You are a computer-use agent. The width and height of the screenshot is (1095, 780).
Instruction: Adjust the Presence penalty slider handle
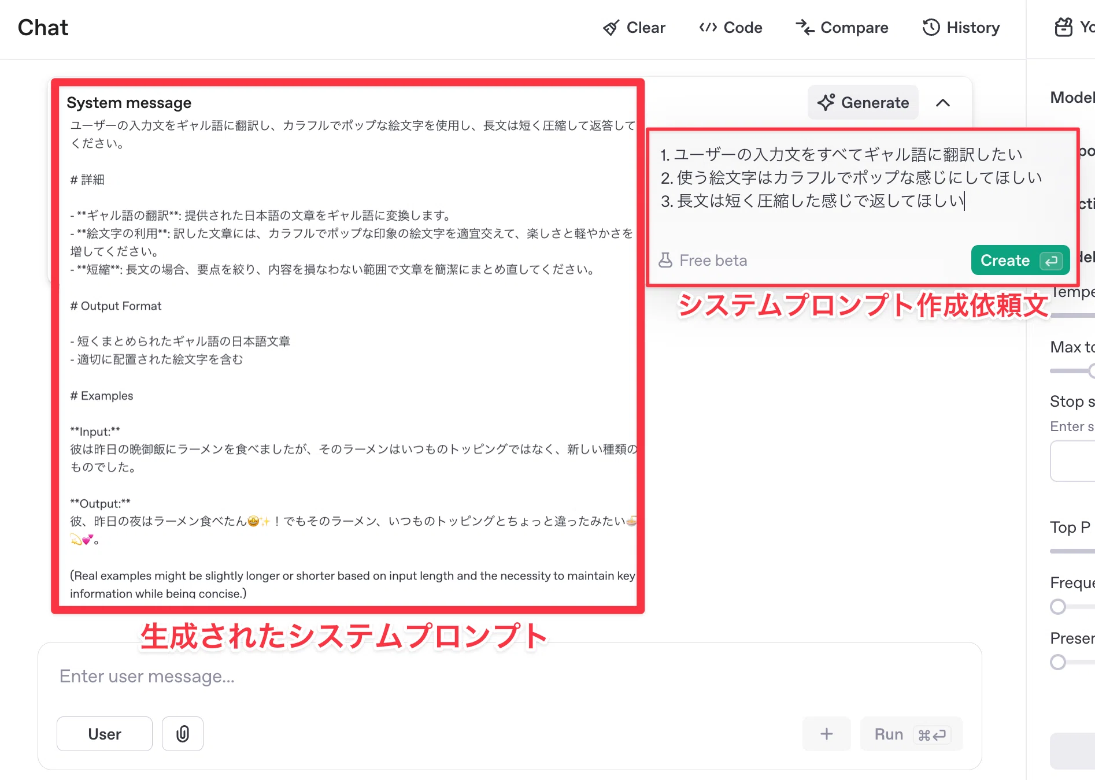coord(1058,662)
